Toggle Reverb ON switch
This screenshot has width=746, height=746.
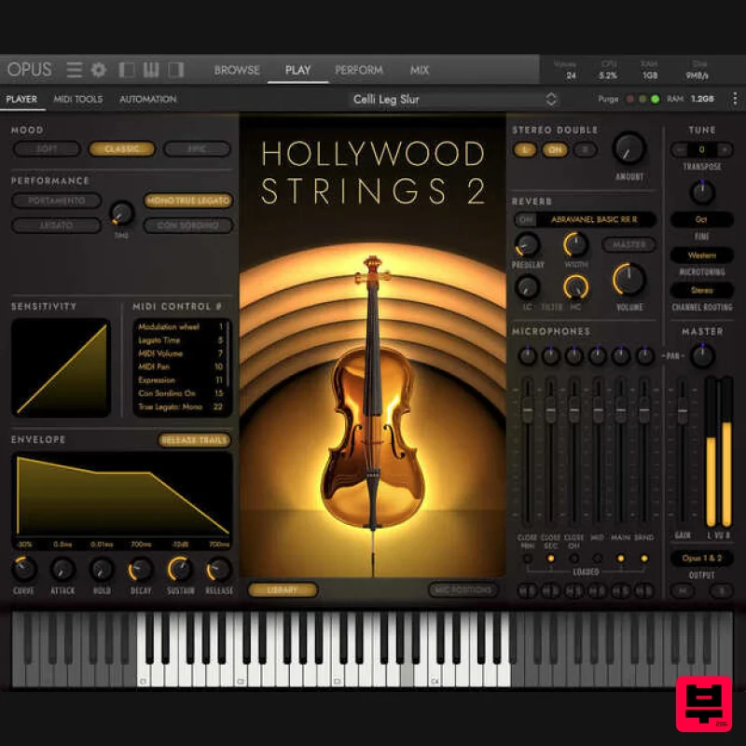point(526,219)
